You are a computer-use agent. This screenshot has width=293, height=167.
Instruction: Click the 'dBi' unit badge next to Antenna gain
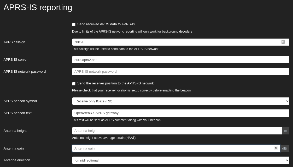tap(285, 148)
